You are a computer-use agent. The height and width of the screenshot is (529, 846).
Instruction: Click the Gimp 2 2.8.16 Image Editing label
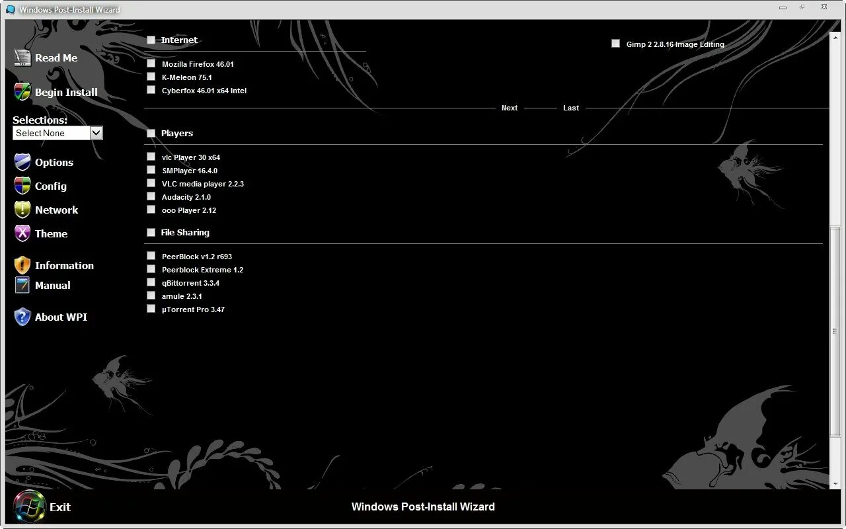pyautogui.click(x=675, y=44)
